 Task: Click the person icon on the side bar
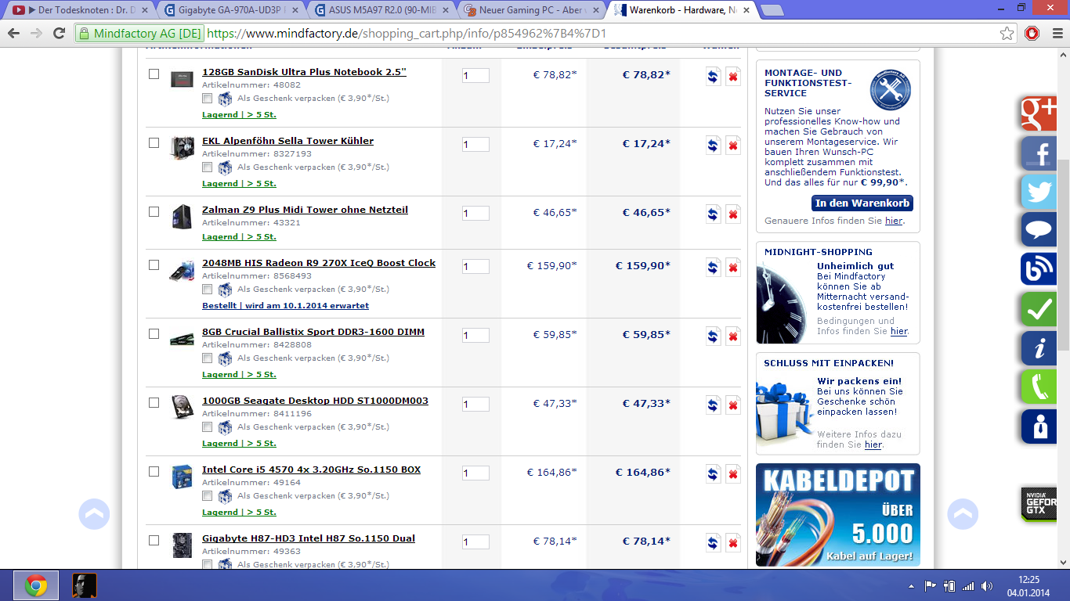tap(1039, 426)
